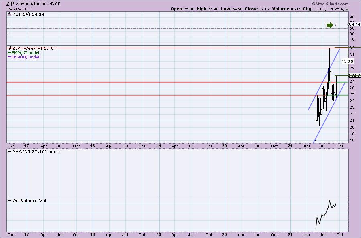Image resolution: width=361 pixels, height=238 pixels.
Task: Click the 32 price axis label
Action: click(x=352, y=48)
